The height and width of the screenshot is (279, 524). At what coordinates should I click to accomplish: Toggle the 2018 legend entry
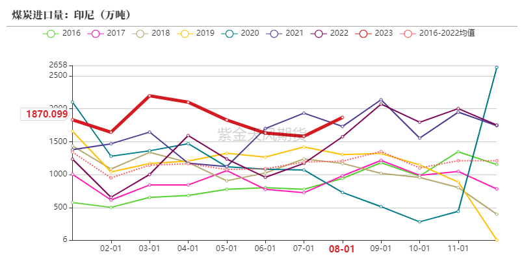(x=140, y=32)
